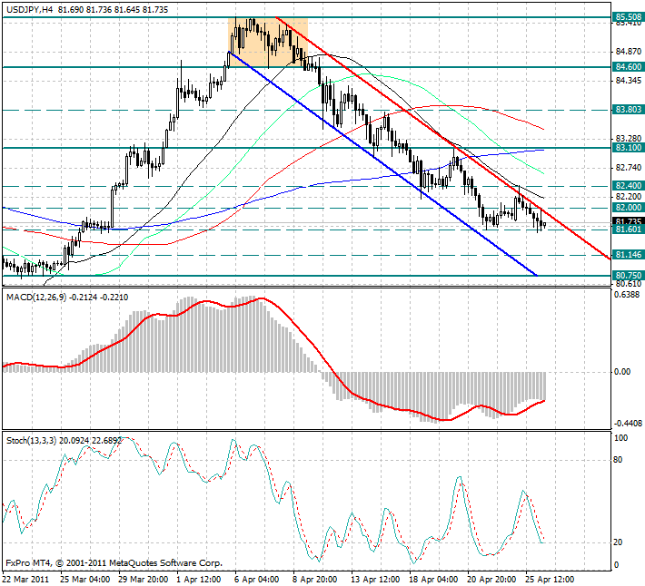Click the 18 Apr 04:00 time label

point(434,580)
